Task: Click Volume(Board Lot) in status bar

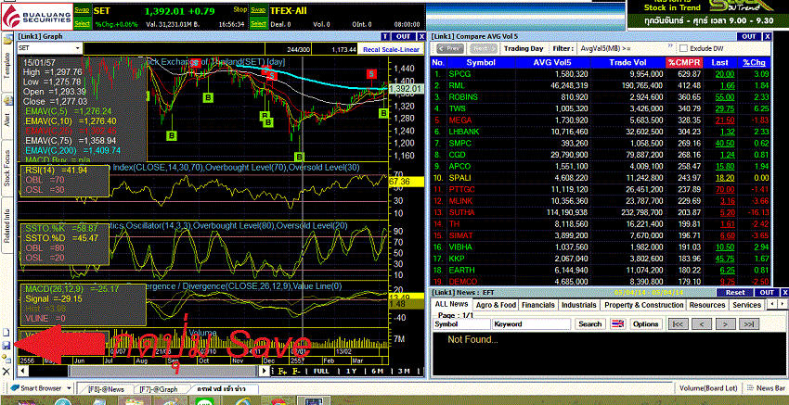Action: 708,388
